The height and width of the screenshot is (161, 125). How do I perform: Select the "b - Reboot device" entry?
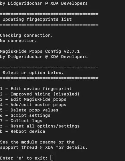tap(22, 132)
